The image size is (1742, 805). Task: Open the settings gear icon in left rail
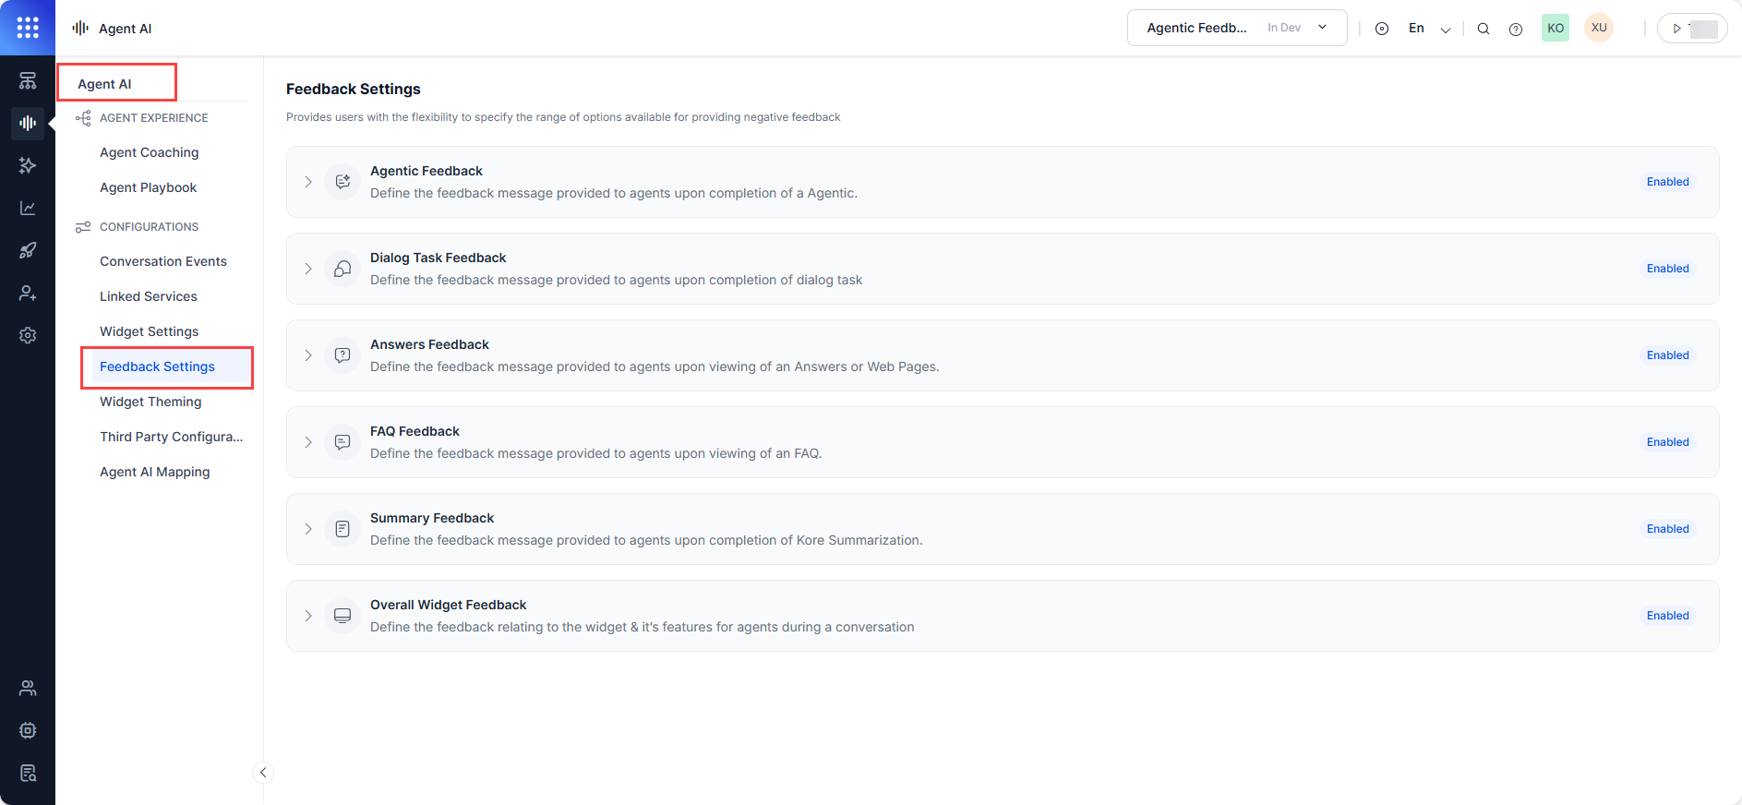tap(28, 335)
